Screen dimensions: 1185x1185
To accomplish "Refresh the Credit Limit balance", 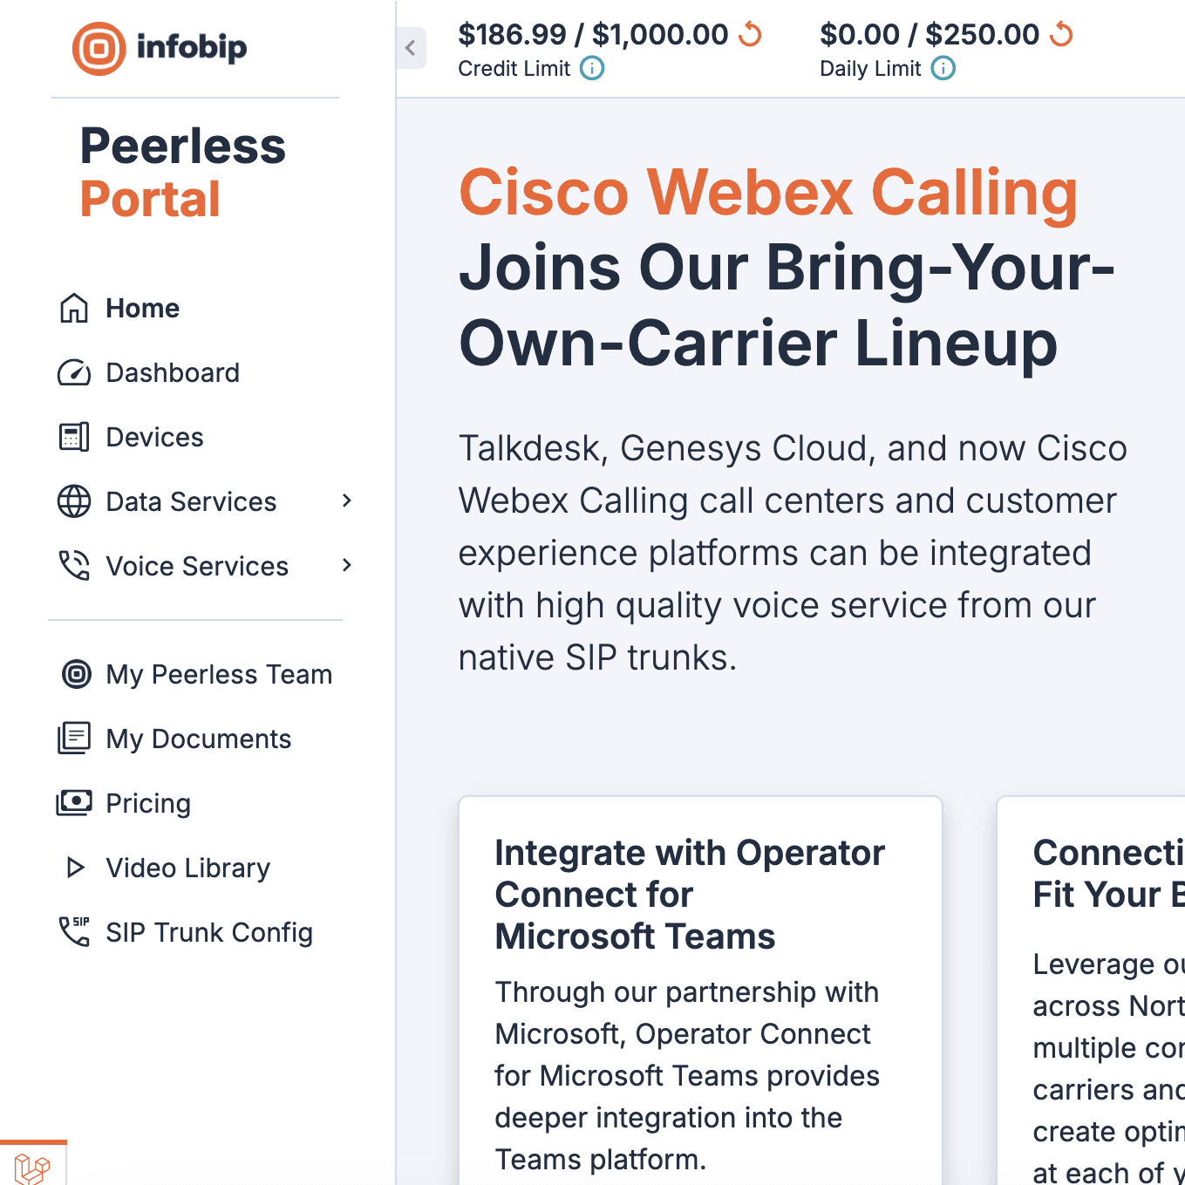I will click(750, 35).
